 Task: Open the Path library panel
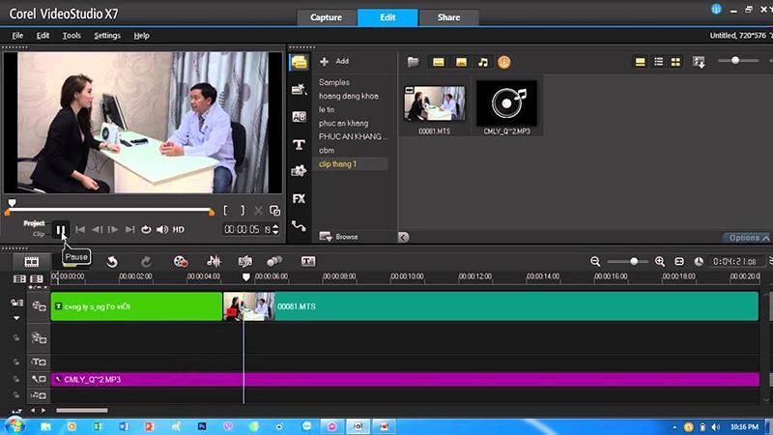[299, 226]
